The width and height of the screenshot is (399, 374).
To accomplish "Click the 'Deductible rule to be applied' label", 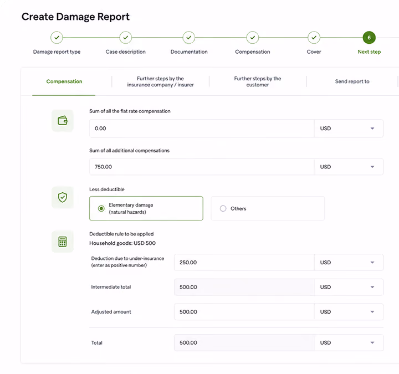I will [x=121, y=234].
